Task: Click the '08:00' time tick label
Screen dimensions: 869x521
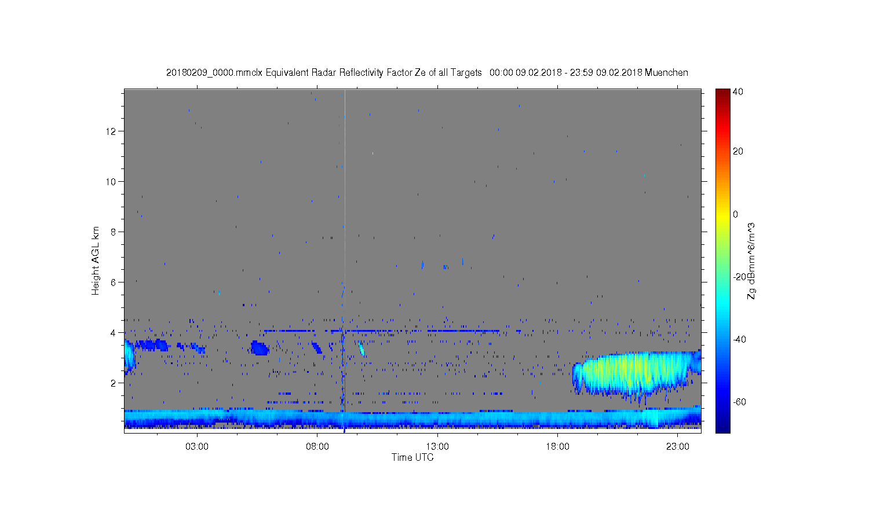Action: tap(317, 447)
